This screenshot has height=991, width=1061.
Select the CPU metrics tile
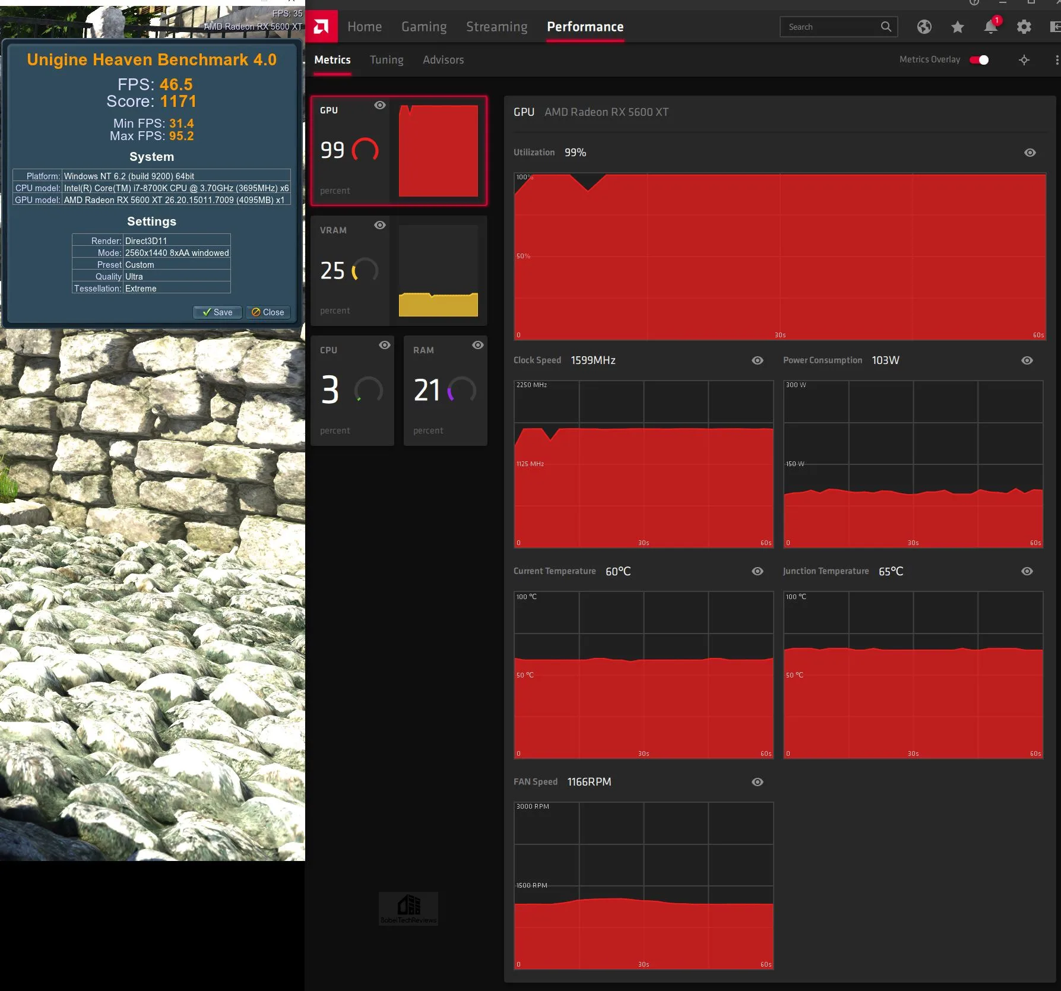(352, 391)
